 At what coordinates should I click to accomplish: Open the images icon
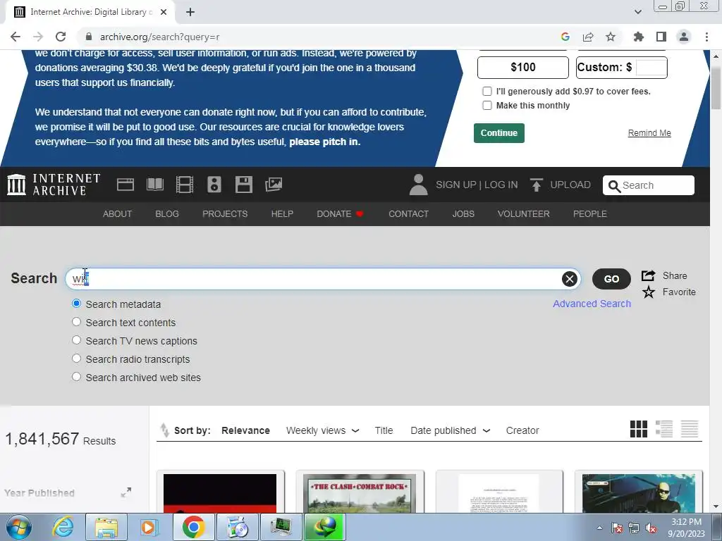pos(274,185)
